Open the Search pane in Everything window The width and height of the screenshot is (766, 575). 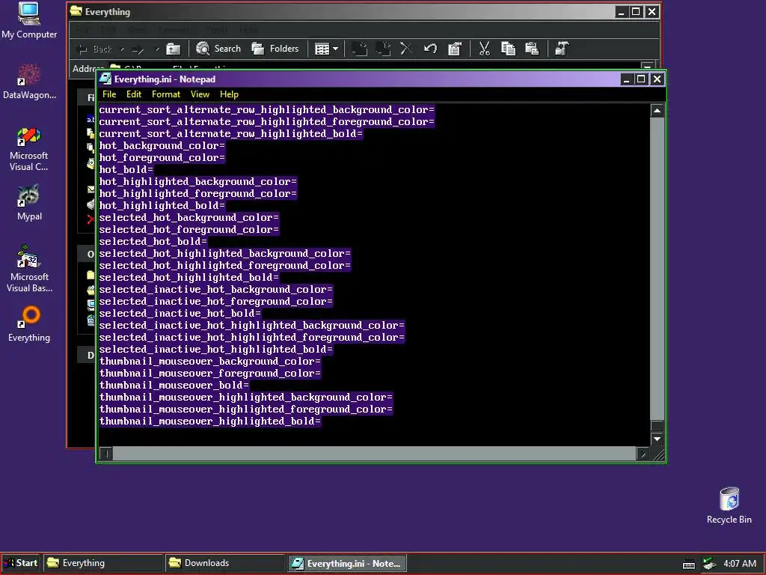tap(218, 49)
